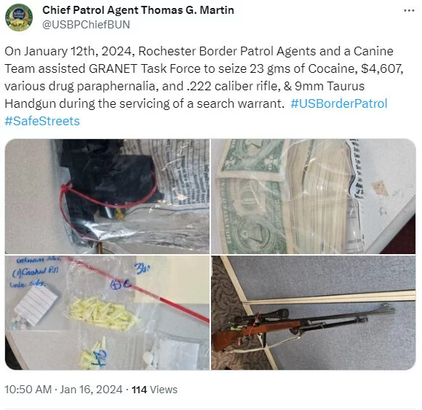Open Chief Patrol Agent Thomas G. Martin profile
Image resolution: width=422 pixels, height=410 pixels.
pyautogui.click(x=138, y=10)
